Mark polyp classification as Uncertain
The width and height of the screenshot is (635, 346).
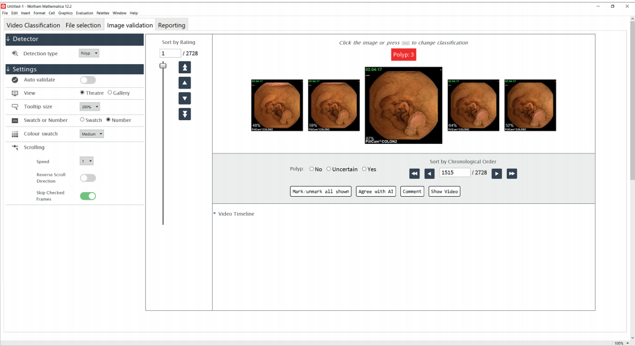329,169
